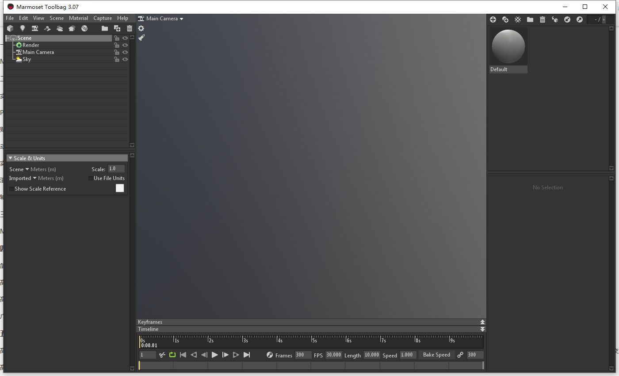
Task: Click the wrench icon beside Frames
Action: (270, 355)
